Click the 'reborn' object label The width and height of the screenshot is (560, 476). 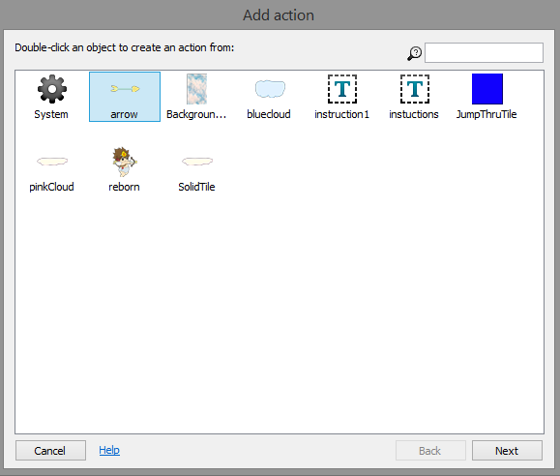[x=124, y=187]
